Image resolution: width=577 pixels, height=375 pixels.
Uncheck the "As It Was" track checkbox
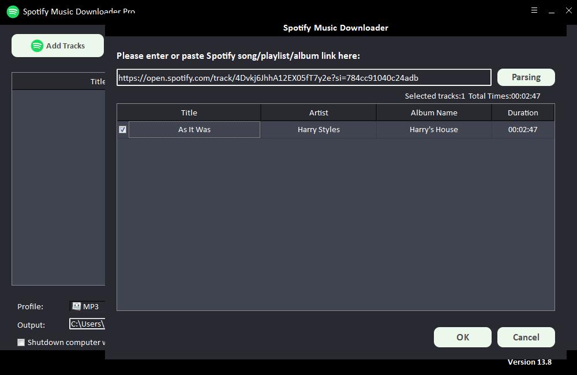122,130
